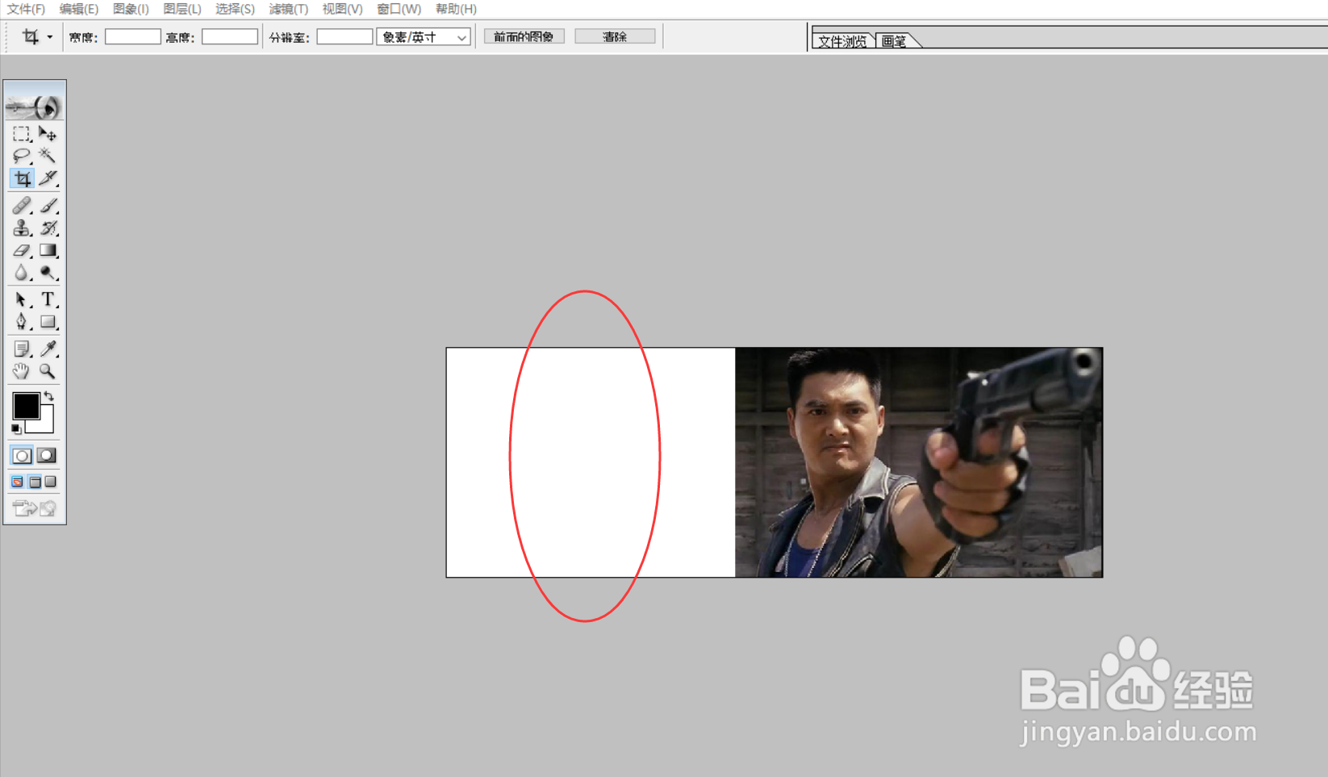Select the Brush tool

pyautogui.click(x=48, y=206)
